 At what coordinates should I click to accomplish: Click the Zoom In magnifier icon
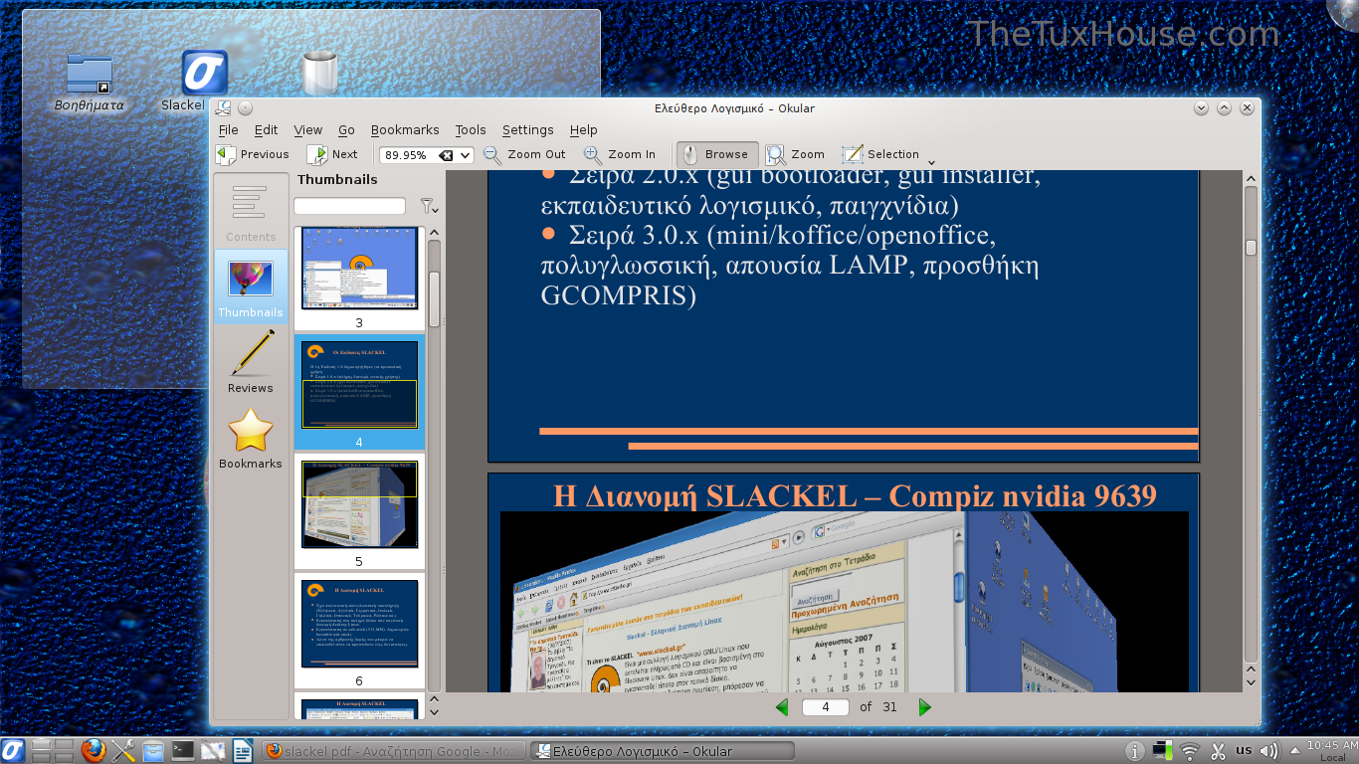click(593, 154)
